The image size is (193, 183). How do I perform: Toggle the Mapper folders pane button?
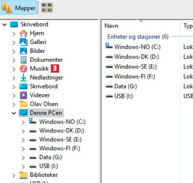18,8
